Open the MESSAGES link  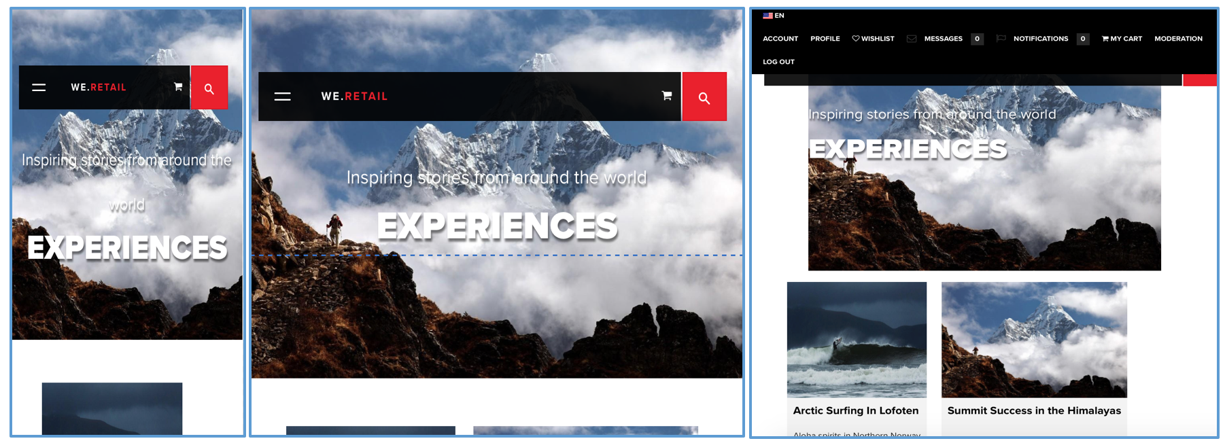(944, 39)
